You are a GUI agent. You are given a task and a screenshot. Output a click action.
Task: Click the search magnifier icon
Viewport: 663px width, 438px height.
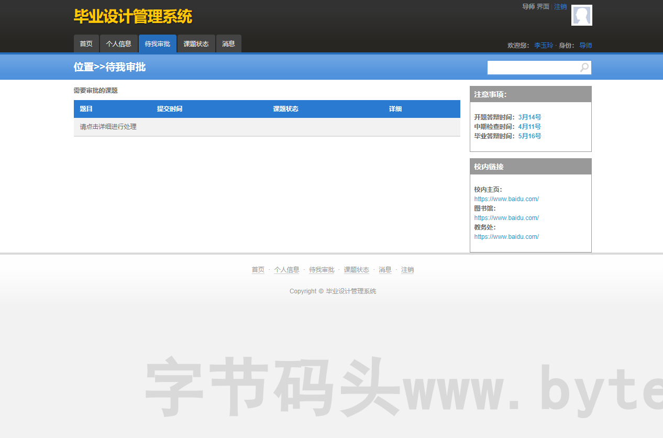(x=584, y=68)
